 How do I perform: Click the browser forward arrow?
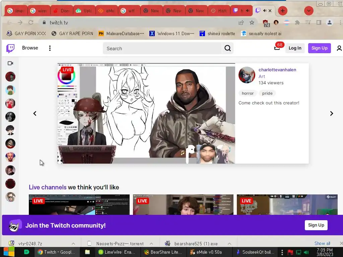coord(20,22)
